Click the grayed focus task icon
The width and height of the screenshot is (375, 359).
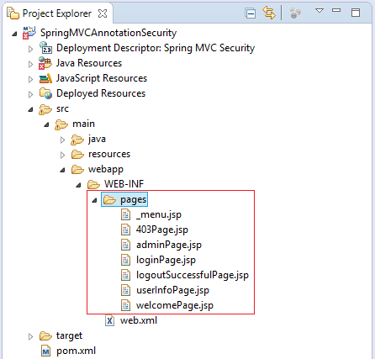click(x=295, y=13)
